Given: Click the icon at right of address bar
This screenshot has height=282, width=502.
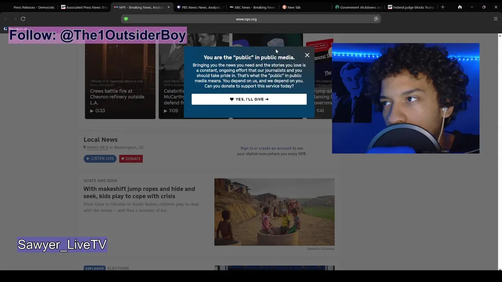Looking at the screenshot, I should [376, 19].
